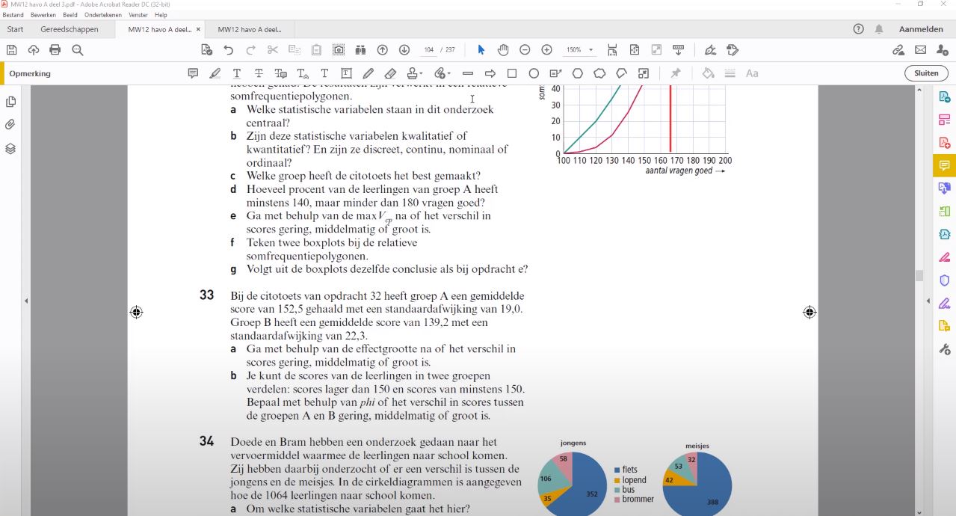Send file by email envelope
The height and width of the screenshot is (516, 956).
[920, 50]
